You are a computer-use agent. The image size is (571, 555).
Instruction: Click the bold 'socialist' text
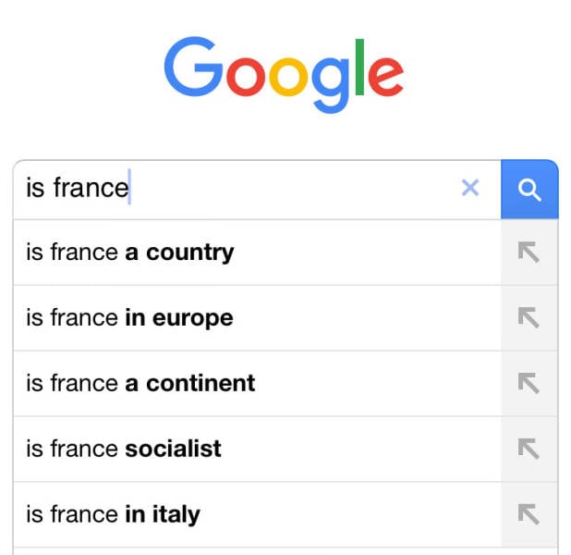[x=173, y=449]
